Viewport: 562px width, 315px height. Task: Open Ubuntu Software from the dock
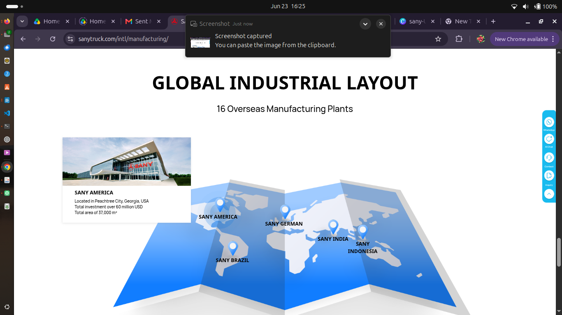coord(7,87)
